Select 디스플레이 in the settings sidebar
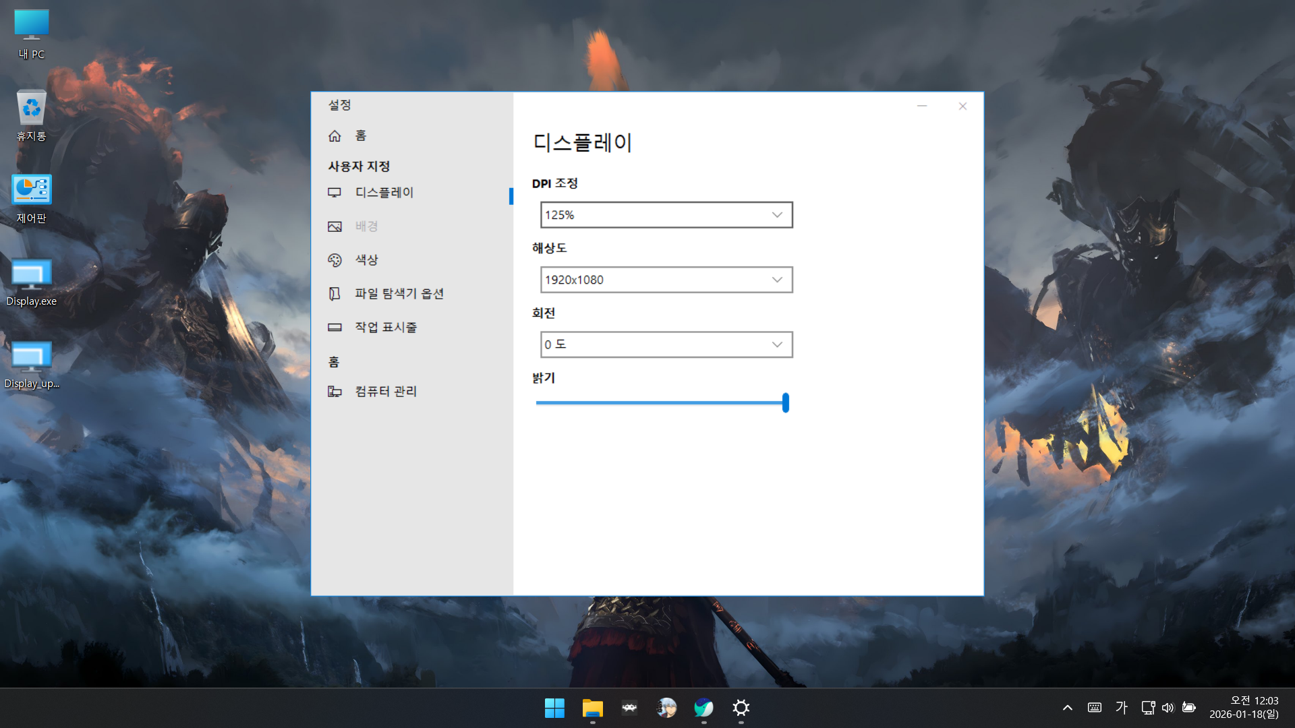1295x728 pixels. pyautogui.click(x=384, y=193)
